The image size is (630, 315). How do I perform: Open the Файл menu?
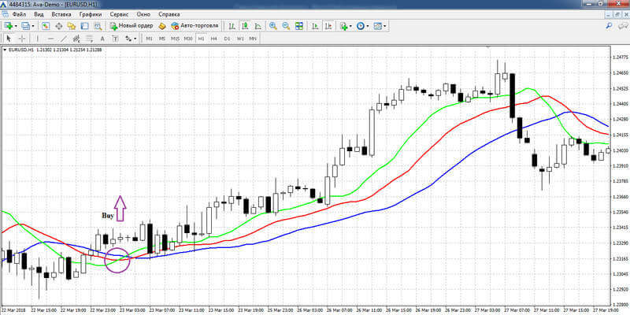(x=19, y=14)
